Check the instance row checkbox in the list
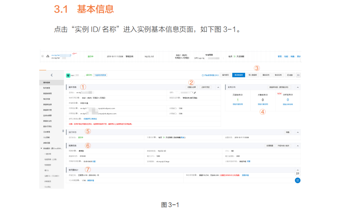This screenshot has height=215, width=342. [x=42, y=56]
